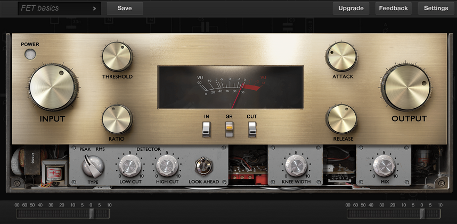Click the RATIO knob
This screenshot has width=457, height=224.
point(117,119)
